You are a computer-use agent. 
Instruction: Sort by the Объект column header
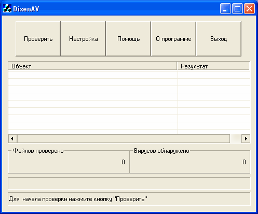point(92,66)
